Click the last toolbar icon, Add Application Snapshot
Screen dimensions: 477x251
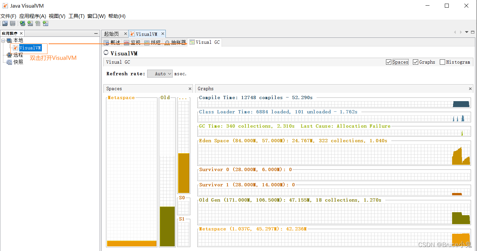tap(46, 24)
